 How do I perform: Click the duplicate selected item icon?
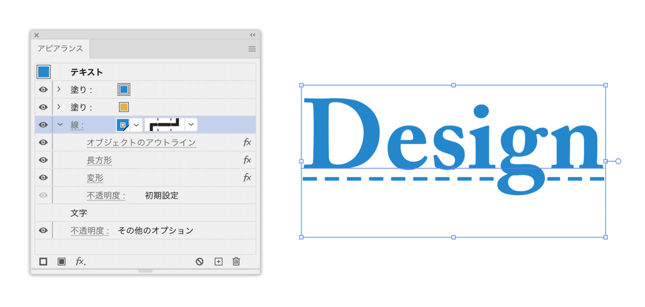point(218,261)
